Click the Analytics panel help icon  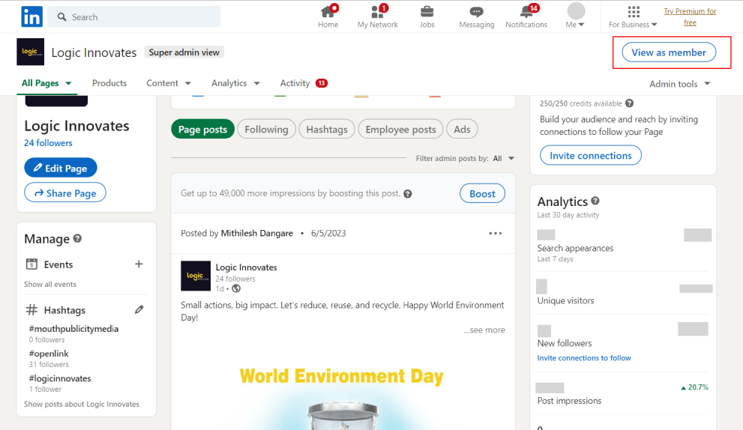tap(595, 201)
